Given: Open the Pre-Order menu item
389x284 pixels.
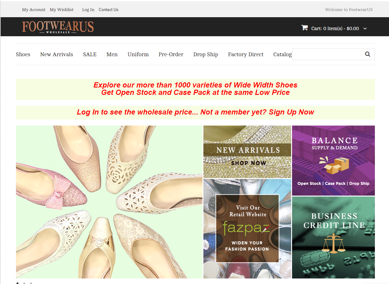Looking at the screenshot, I should click(x=171, y=54).
